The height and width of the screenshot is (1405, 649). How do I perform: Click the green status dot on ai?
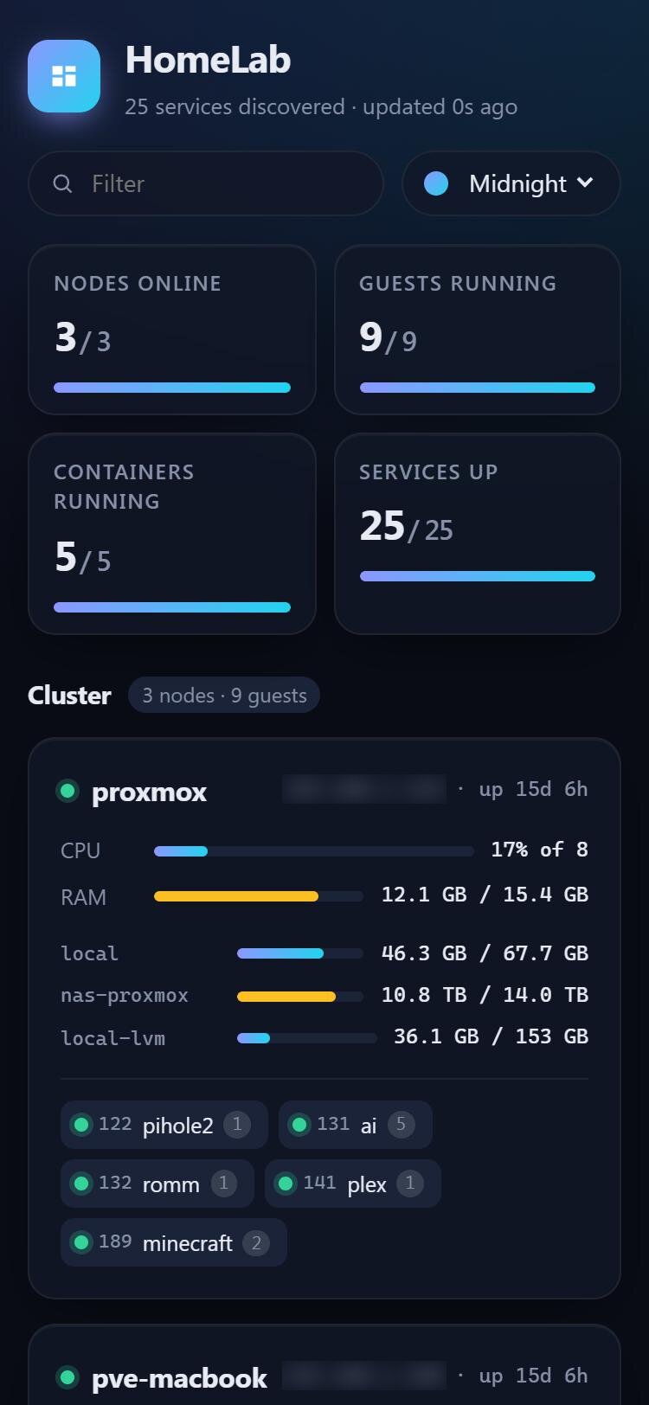pyautogui.click(x=299, y=1125)
